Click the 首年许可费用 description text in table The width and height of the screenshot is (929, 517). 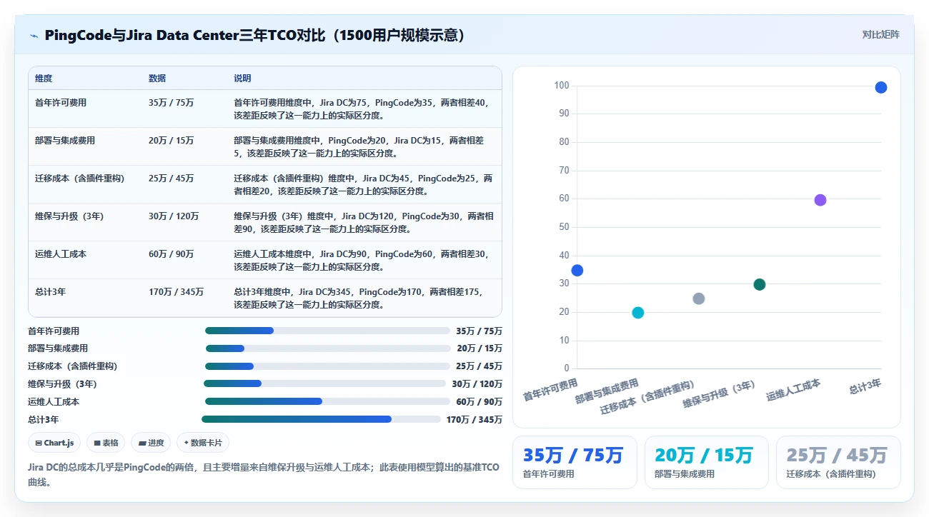pos(362,109)
